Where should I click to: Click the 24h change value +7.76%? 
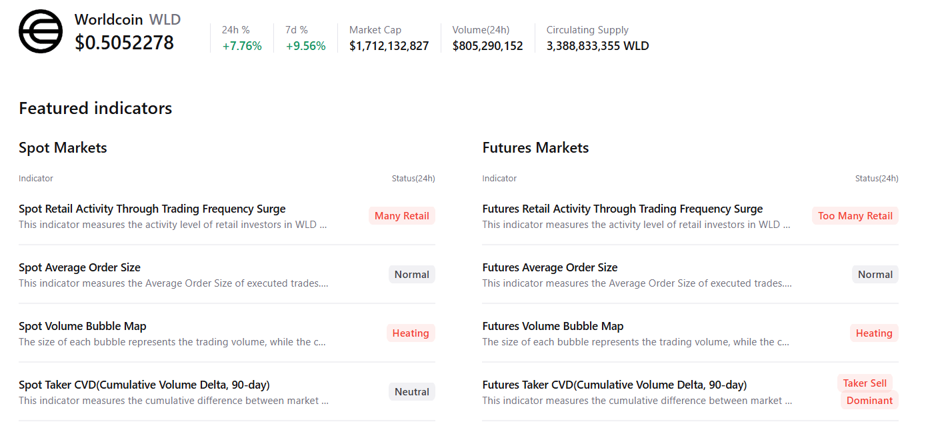(242, 46)
